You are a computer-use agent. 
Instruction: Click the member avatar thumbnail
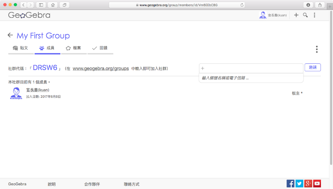pos(16,93)
